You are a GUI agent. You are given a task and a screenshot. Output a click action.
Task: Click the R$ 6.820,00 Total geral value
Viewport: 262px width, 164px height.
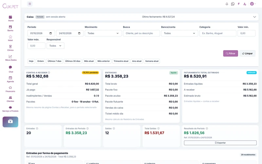coord(92,84)
